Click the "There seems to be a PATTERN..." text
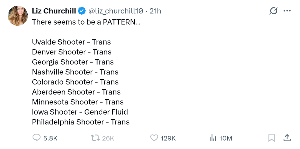The width and height of the screenshot is (300, 149). click(x=86, y=22)
